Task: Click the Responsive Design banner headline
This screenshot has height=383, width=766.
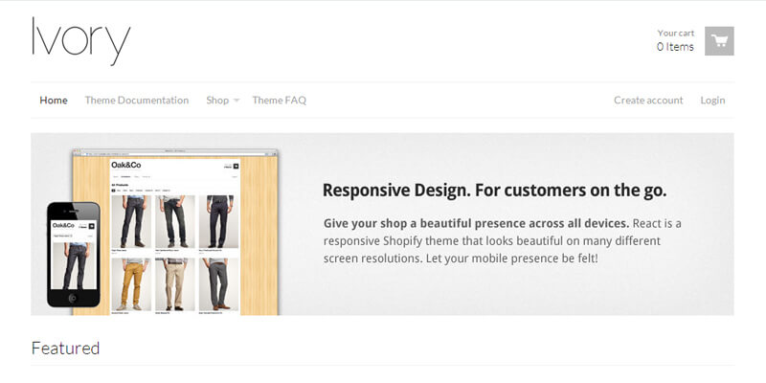Action: coord(494,190)
